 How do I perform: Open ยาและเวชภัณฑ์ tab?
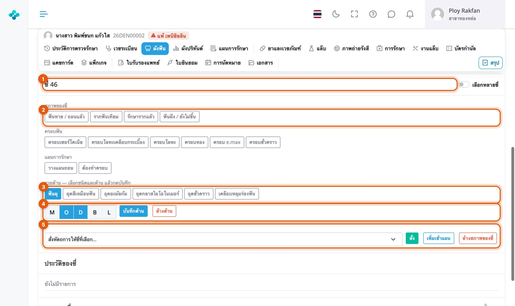[x=280, y=48]
